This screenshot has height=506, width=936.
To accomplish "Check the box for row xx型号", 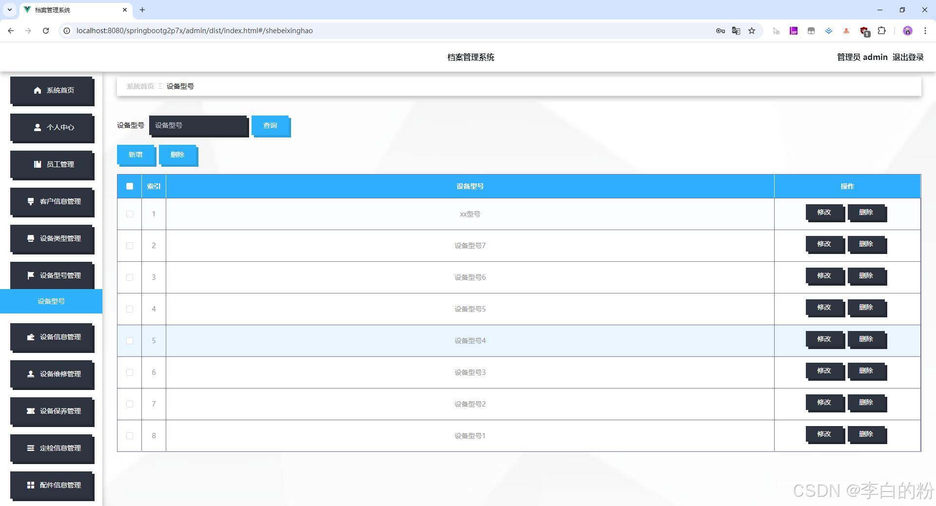I will tap(130, 214).
